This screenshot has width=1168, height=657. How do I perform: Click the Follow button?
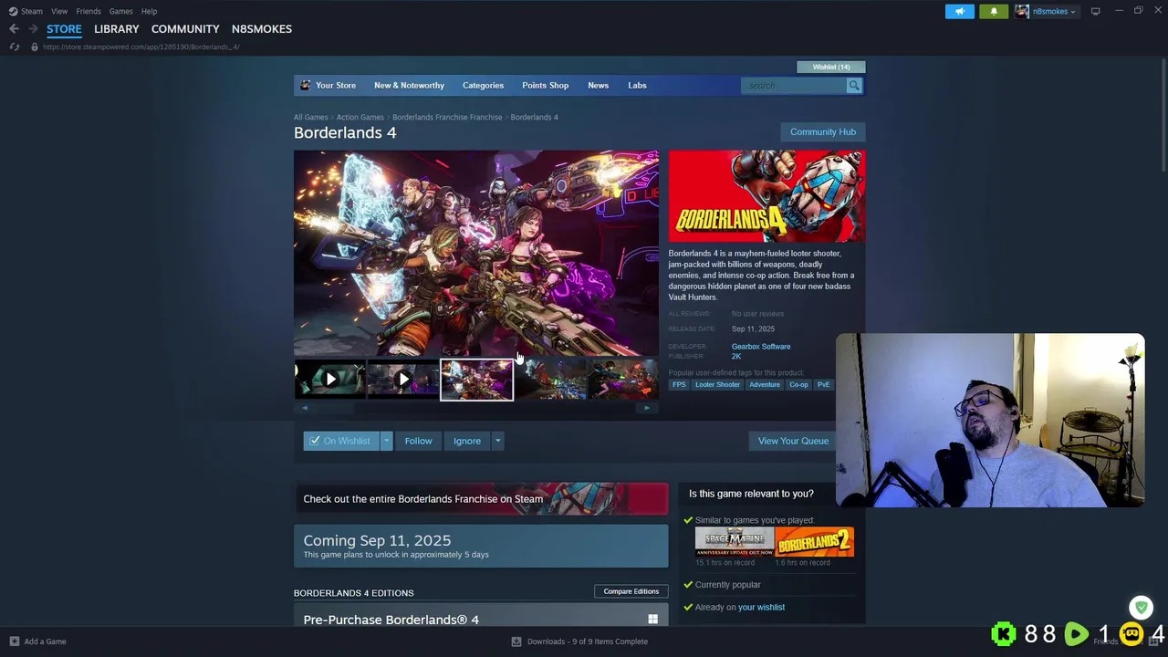point(418,441)
